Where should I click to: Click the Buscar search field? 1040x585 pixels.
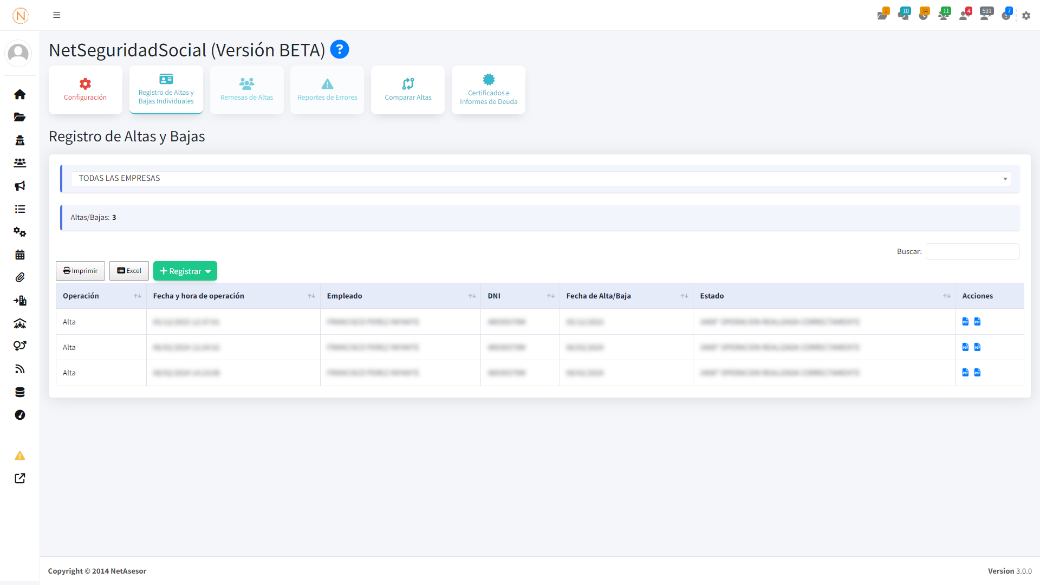[972, 251]
